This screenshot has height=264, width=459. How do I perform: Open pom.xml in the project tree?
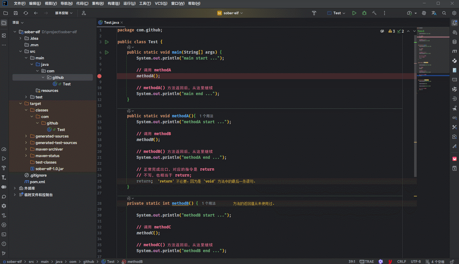tap(37, 182)
